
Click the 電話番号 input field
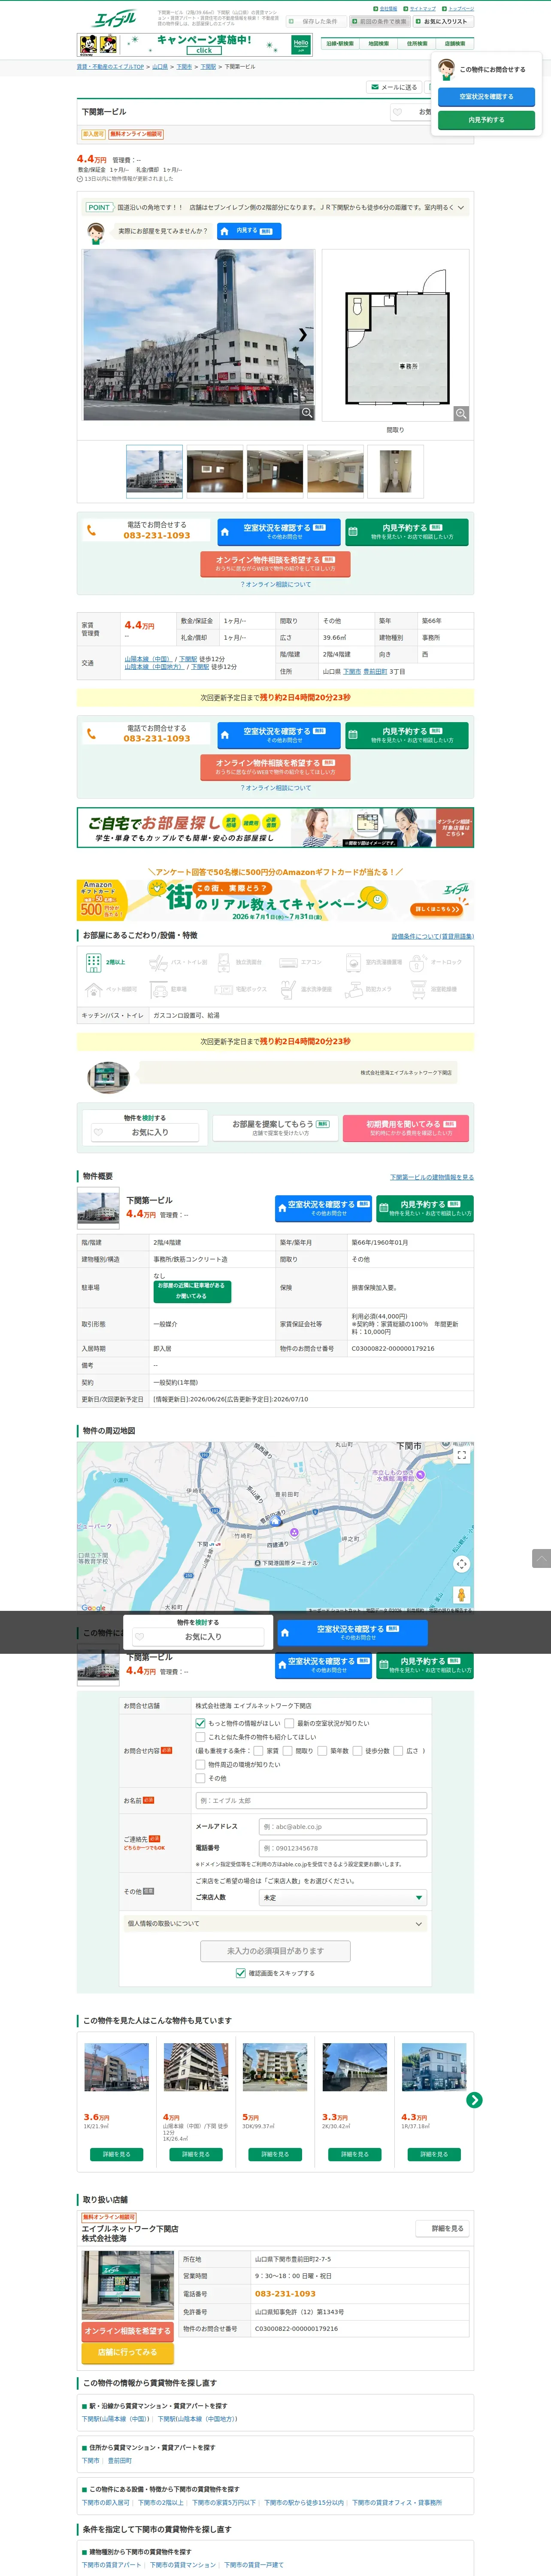point(343,1848)
